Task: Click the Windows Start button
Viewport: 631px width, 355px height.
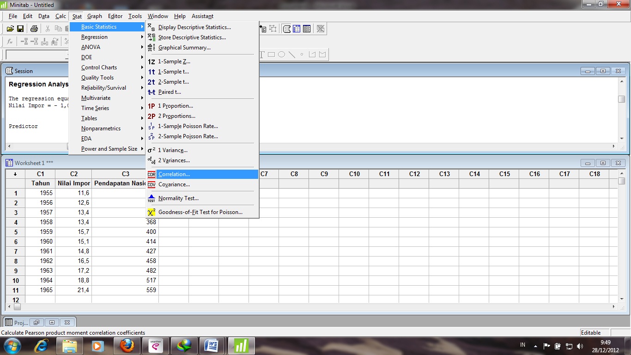Action: (x=12, y=345)
